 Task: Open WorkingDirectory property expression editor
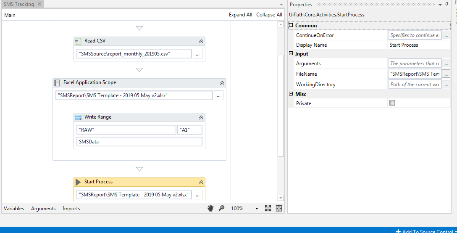pos(446,85)
